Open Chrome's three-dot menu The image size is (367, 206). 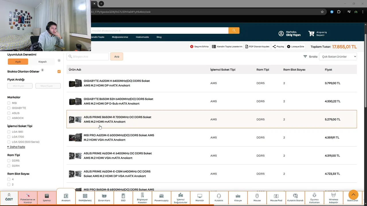(x=362, y=12)
